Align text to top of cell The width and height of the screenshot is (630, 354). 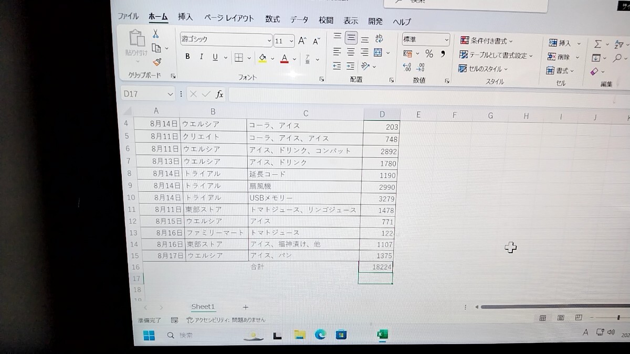click(x=337, y=37)
